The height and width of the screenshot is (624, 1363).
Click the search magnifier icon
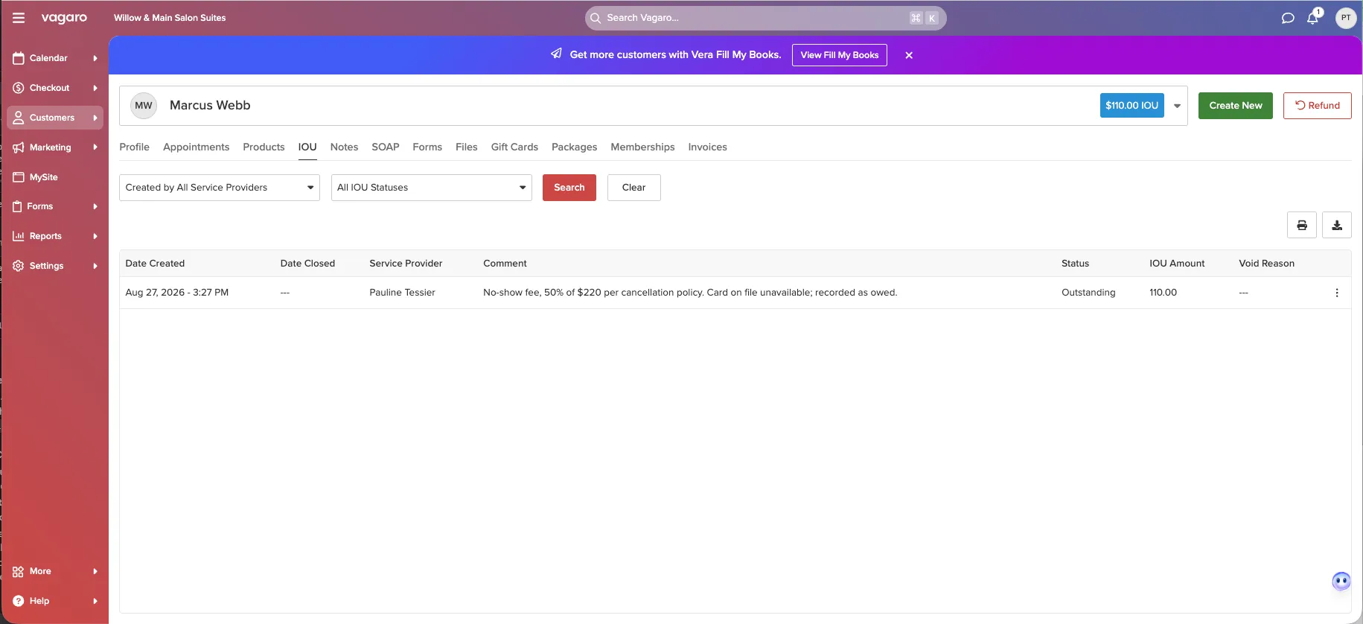[x=596, y=18]
